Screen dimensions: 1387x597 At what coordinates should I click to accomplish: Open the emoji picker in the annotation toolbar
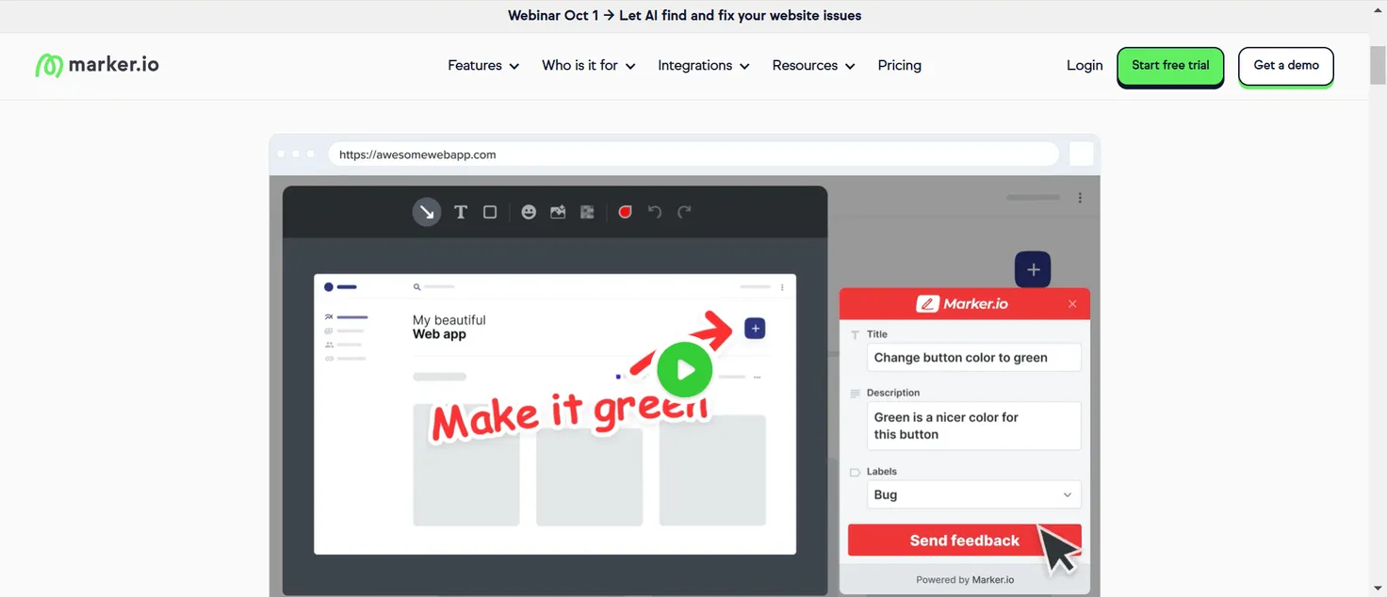pos(529,212)
